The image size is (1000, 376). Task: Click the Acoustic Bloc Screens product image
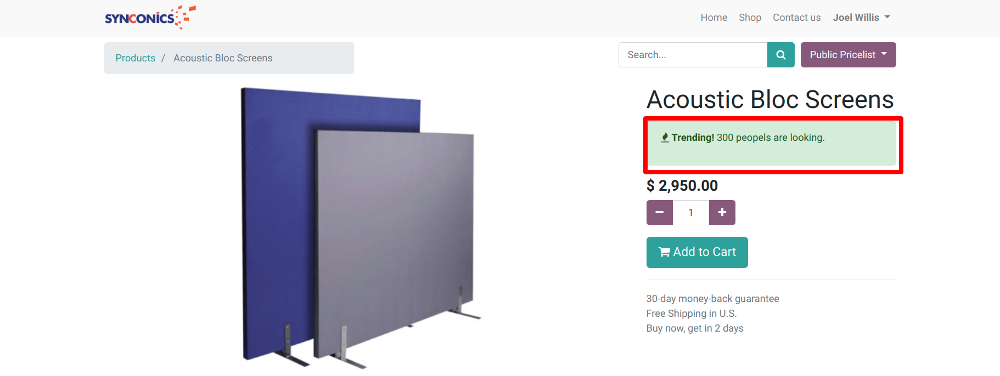361,227
